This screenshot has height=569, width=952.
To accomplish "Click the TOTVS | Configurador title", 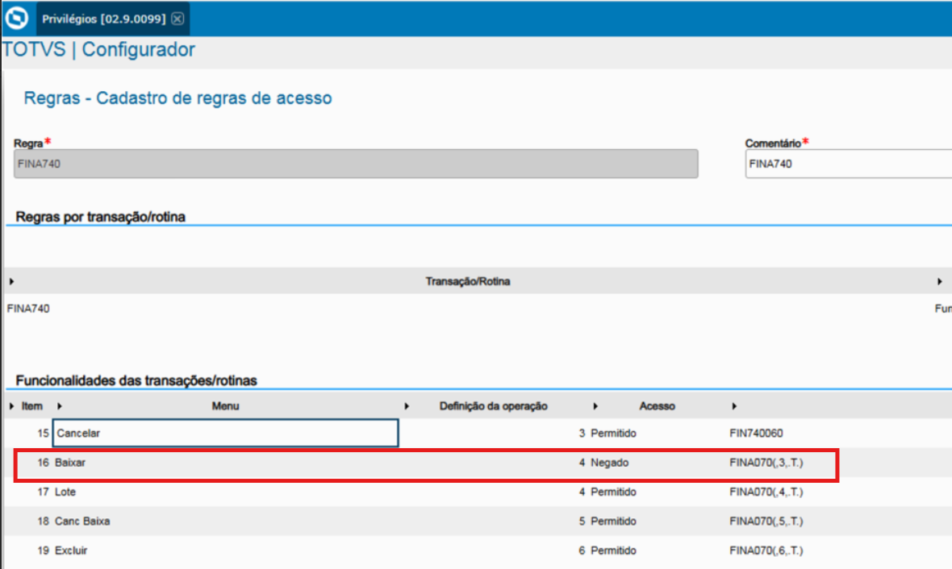I will (x=99, y=50).
